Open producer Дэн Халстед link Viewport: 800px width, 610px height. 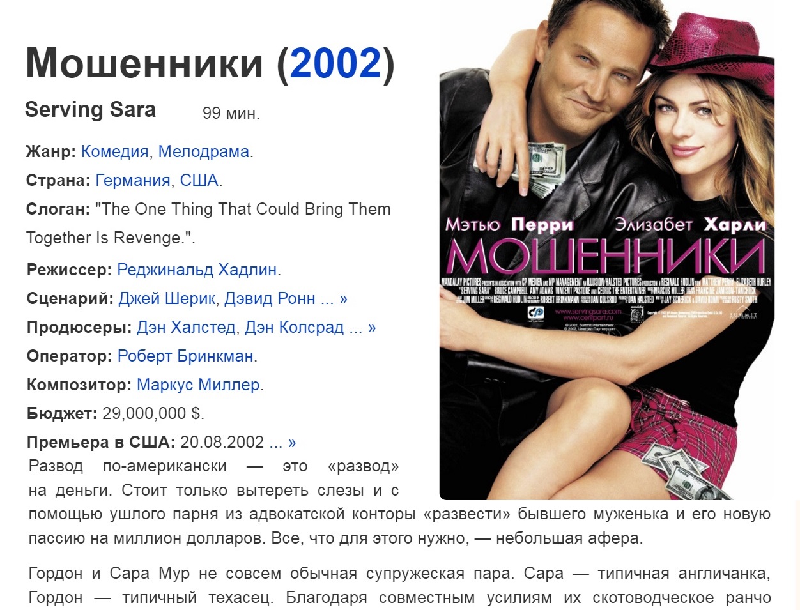coord(186,328)
